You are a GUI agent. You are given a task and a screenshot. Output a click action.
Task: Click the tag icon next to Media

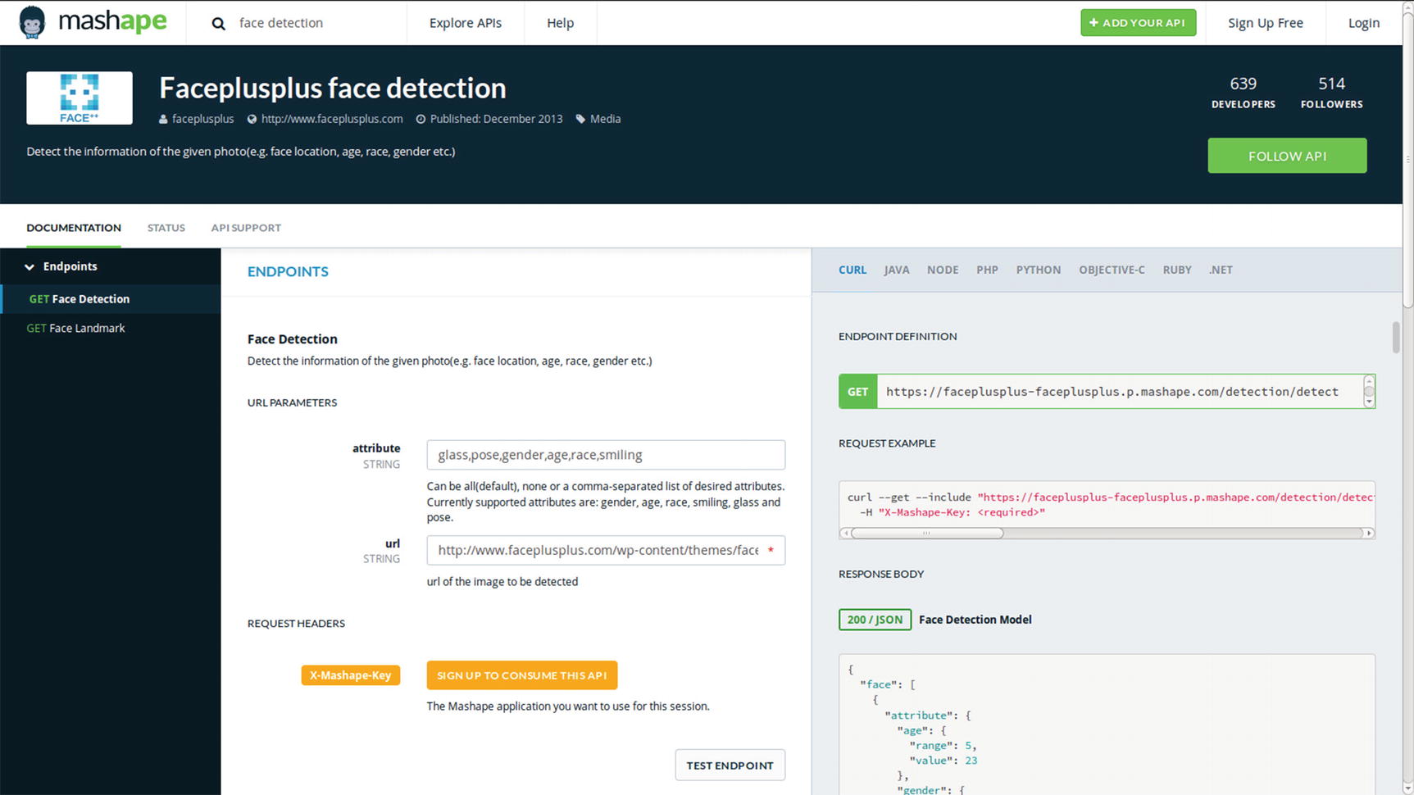(580, 119)
